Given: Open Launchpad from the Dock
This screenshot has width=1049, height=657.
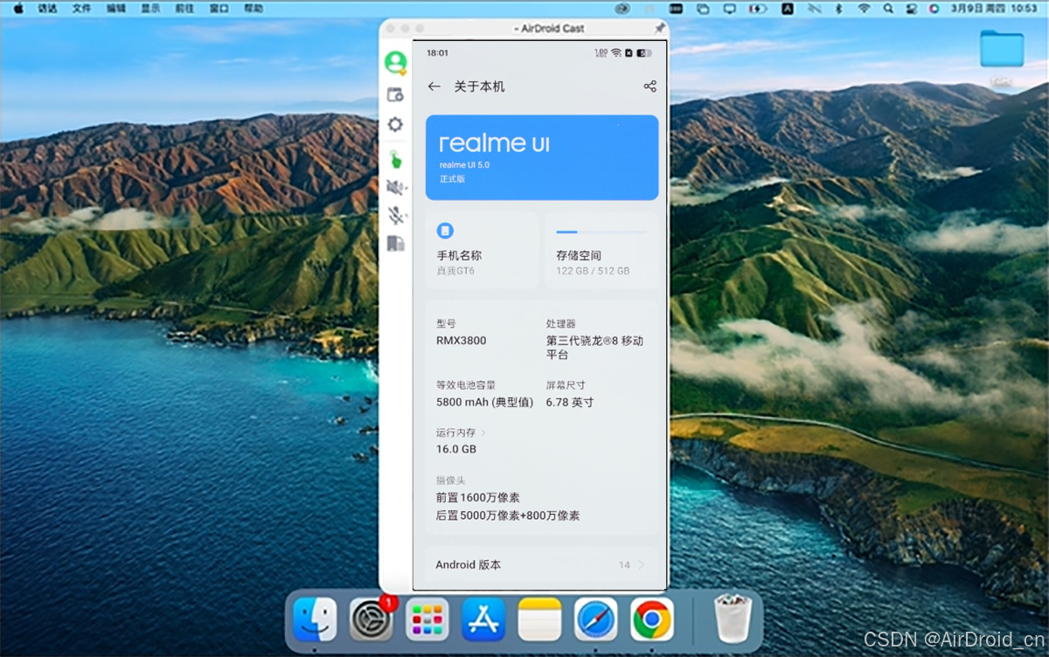Looking at the screenshot, I should point(427,619).
